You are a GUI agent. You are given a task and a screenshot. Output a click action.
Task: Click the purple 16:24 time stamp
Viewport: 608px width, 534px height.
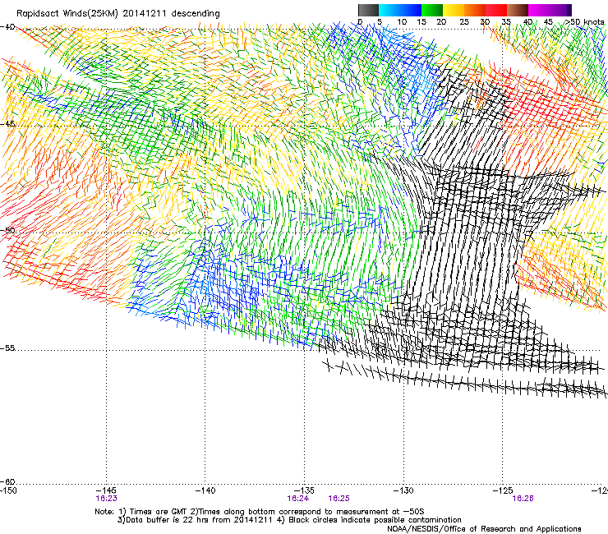click(x=297, y=499)
